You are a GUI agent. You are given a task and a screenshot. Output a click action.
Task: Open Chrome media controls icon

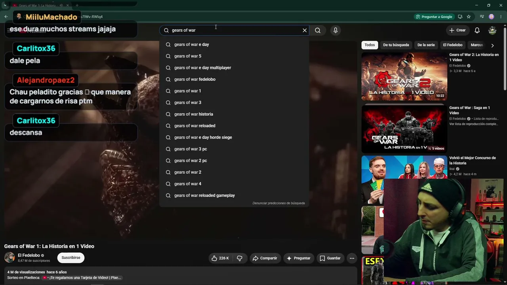(x=482, y=17)
